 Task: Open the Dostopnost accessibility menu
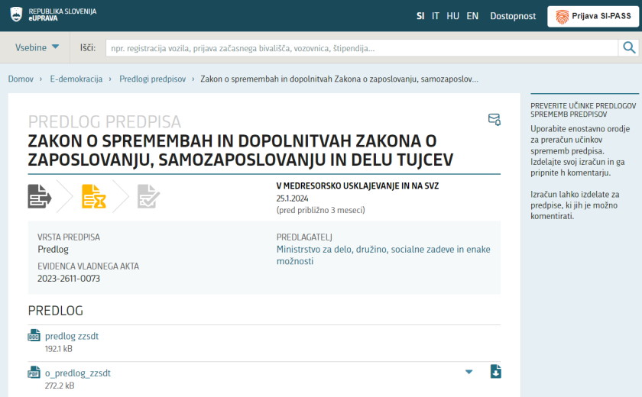[513, 16]
